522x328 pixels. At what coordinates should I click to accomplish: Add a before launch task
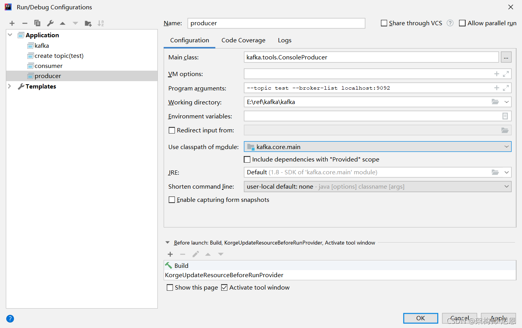click(x=170, y=254)
